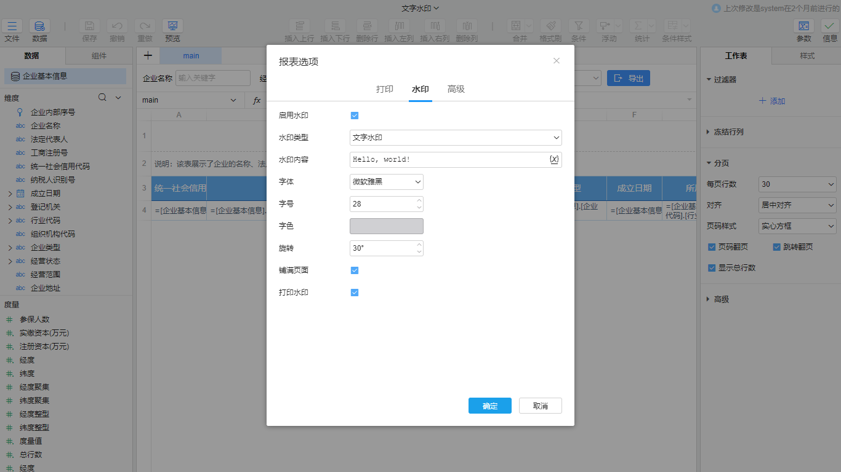Expand the 成立日期 tree item
This screenshot has height=472, width=841.
pyautogui.click(x=10, y=194)
